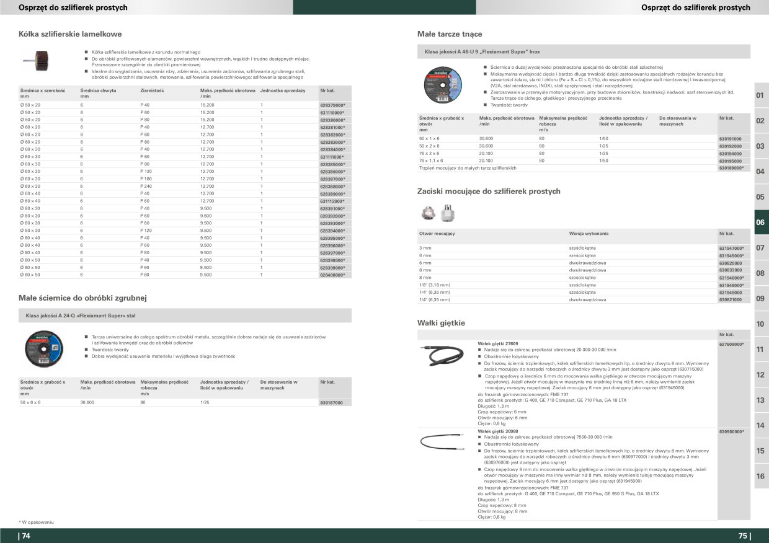The height and width of the screenshot is (543, 769).
Task: Click catalog number 627609000*
Action: (x=731, y=343)
